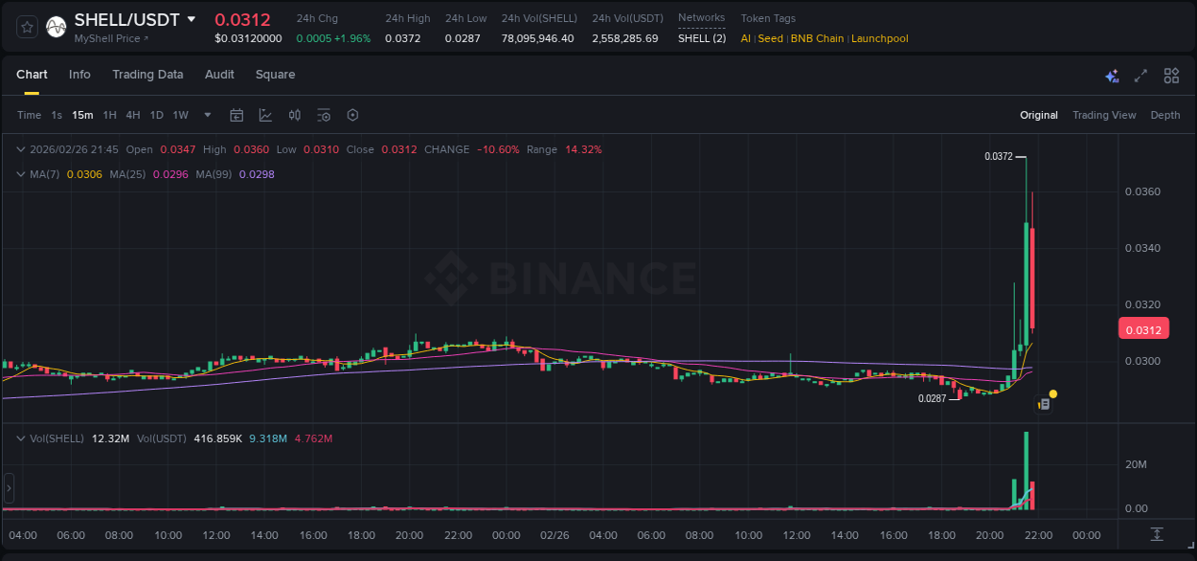Favorite SHELL/USDT with the star icon
Screen dimensions: 1197x561
coord(26,27)
